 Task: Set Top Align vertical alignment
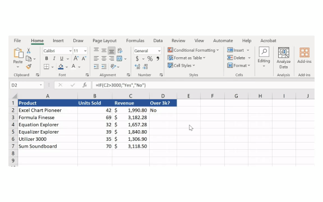[96, 50]
